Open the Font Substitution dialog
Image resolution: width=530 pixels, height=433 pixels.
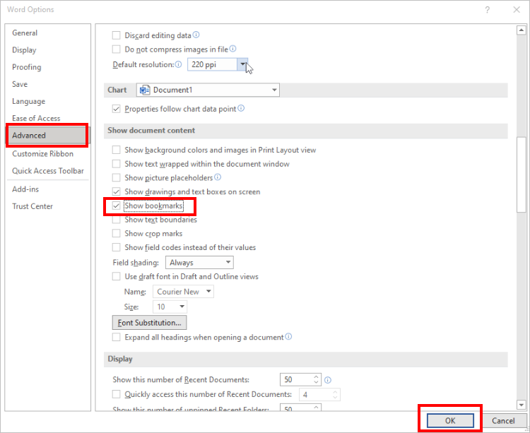click(x=149, y=323)
